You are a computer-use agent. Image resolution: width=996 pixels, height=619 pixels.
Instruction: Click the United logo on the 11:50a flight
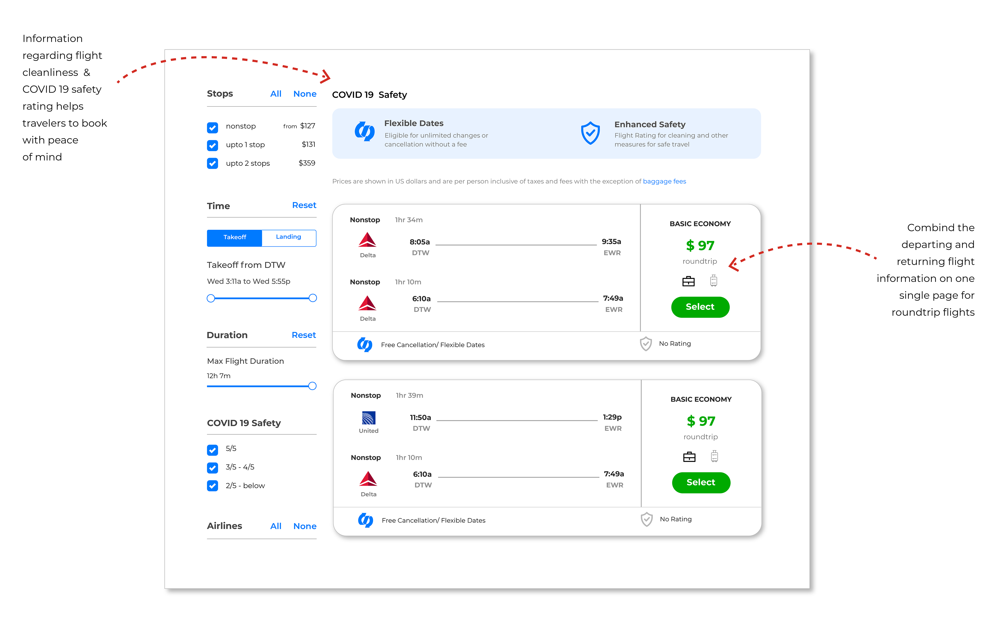(x=368, y=418)
